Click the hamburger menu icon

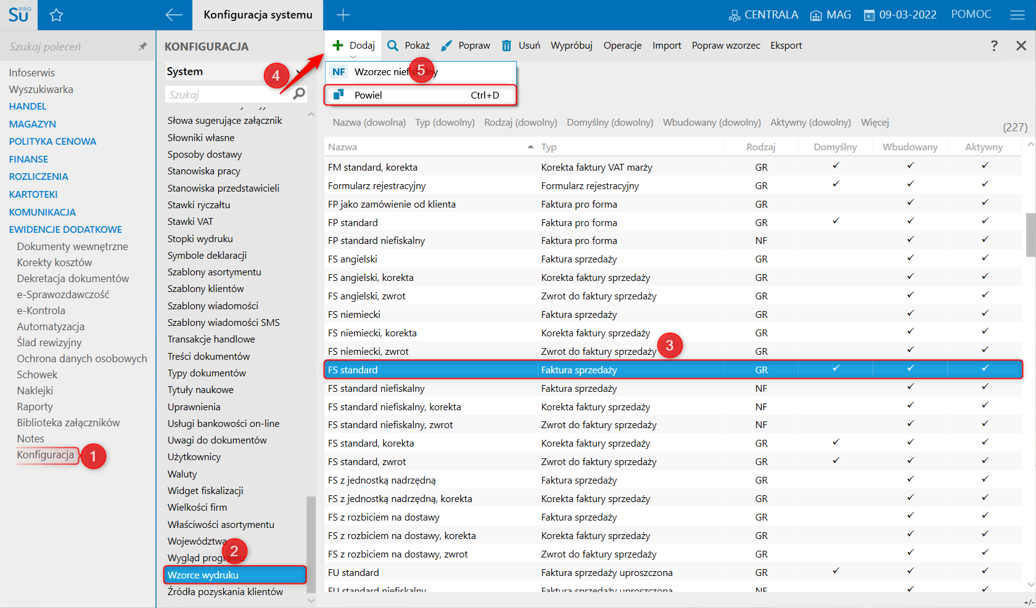(x=1017, y=15)
